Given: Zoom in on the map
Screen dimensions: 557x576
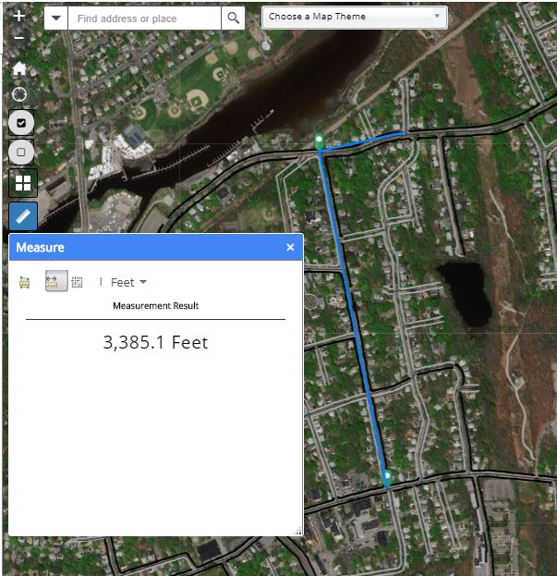Looking at the screenshot, I should pyautogui.click(x=19, y=16).
